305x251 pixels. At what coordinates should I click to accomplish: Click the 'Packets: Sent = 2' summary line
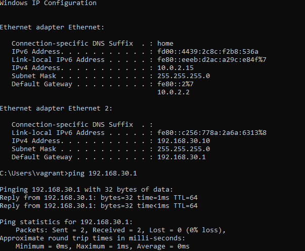tap(120, 230)
